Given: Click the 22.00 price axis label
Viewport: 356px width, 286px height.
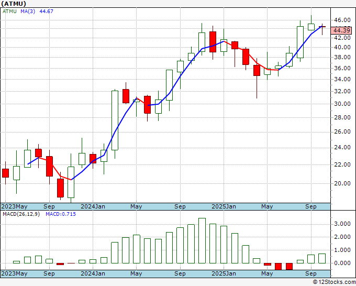Looking at the screenshot, I should 342,164.
